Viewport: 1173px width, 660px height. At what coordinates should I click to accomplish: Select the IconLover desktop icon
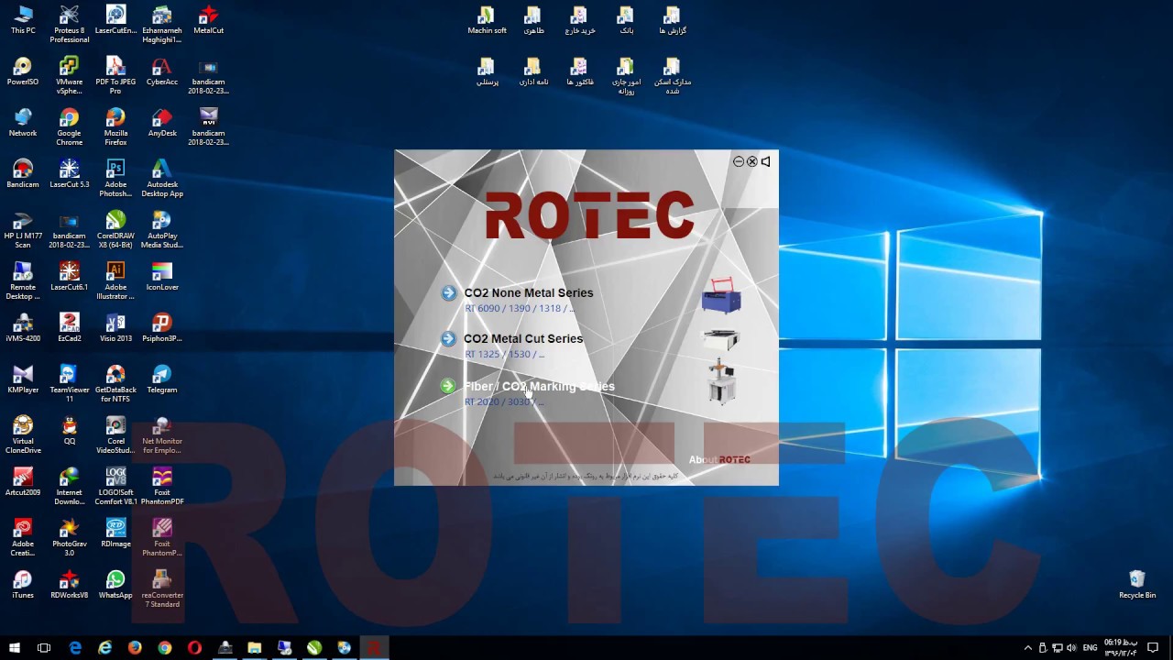162,277
